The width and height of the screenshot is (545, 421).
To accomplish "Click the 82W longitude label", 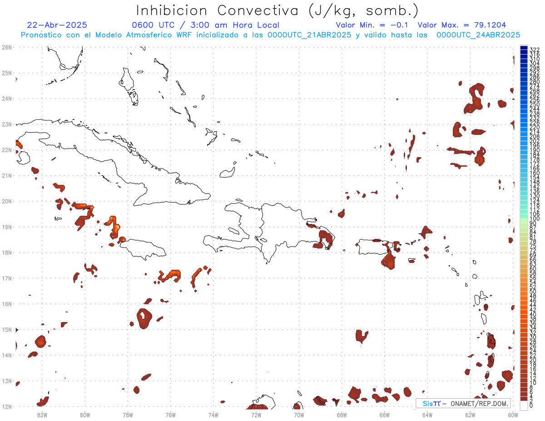I will [42, 415].
